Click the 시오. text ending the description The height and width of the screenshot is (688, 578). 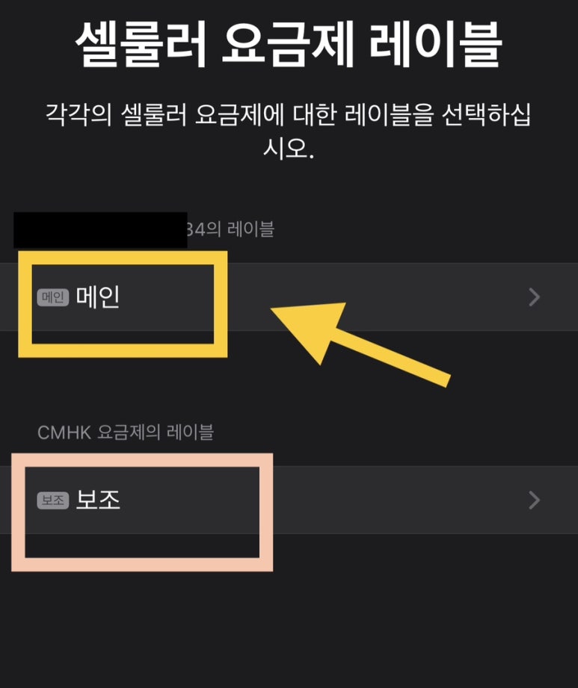pos(289,148)
